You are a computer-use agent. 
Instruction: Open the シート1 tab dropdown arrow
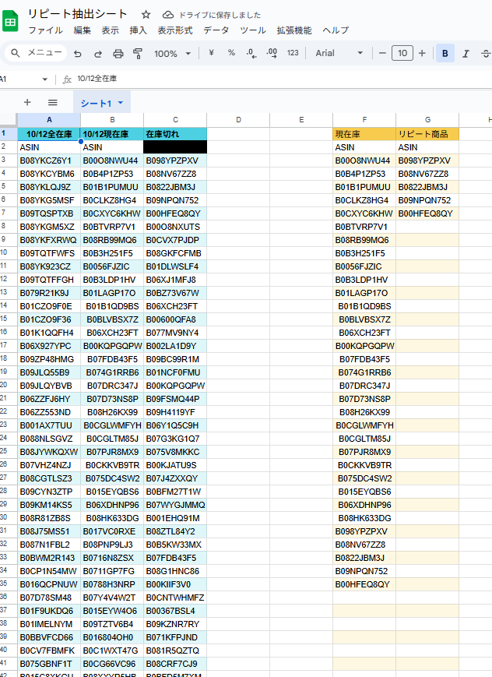121,104
